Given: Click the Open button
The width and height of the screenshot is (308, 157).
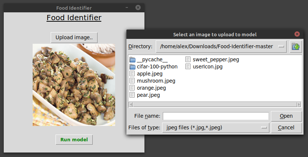Looking at the screenshot, I should tap(286, 116).
